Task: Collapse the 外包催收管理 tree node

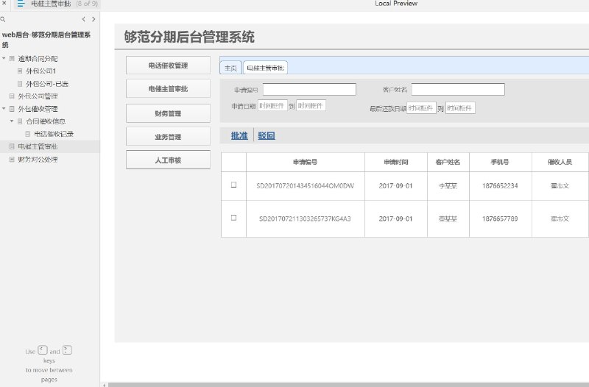Action: pyautogui.click(x=4, y=108)
